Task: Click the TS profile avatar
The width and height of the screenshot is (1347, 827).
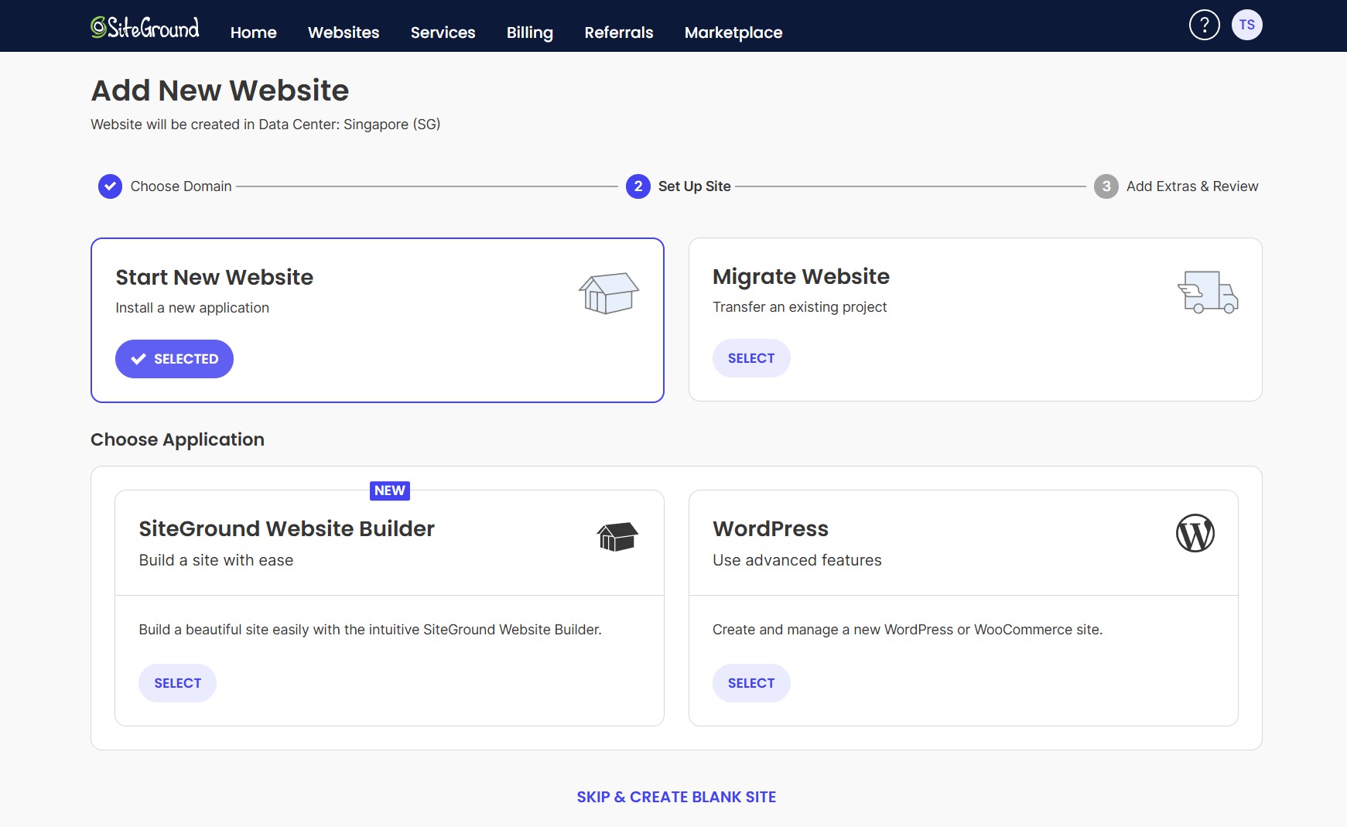Action: coord(1247,24)
